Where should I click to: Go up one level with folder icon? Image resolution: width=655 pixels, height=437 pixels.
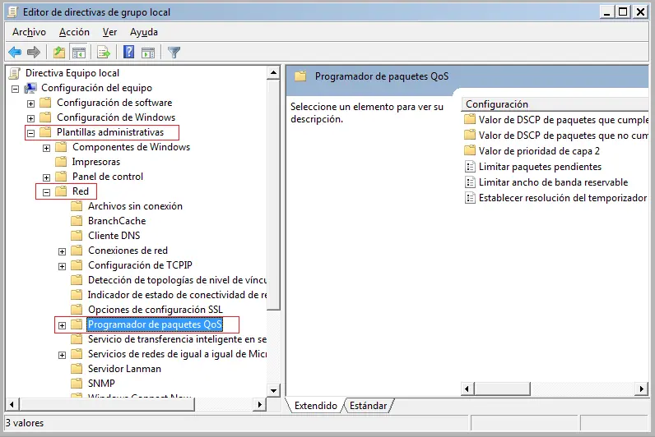click(x=59, y=53)
